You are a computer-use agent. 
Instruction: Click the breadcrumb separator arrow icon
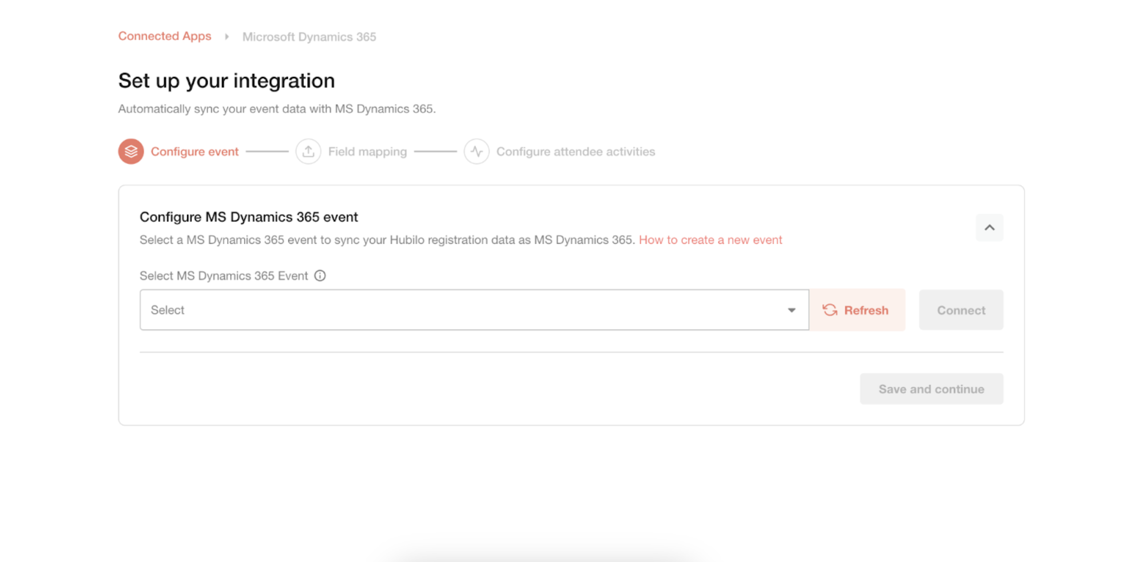[x=227, y=37]
